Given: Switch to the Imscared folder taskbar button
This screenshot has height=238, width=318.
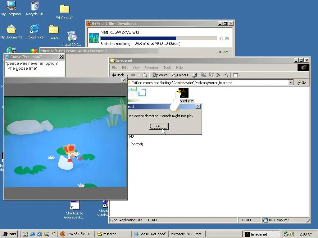Looking at the screenshot, I should 114,234.
